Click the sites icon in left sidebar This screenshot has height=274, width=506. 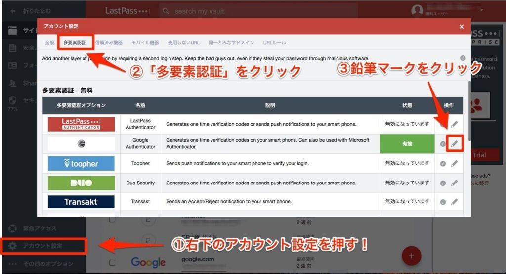tap(12, 30)
